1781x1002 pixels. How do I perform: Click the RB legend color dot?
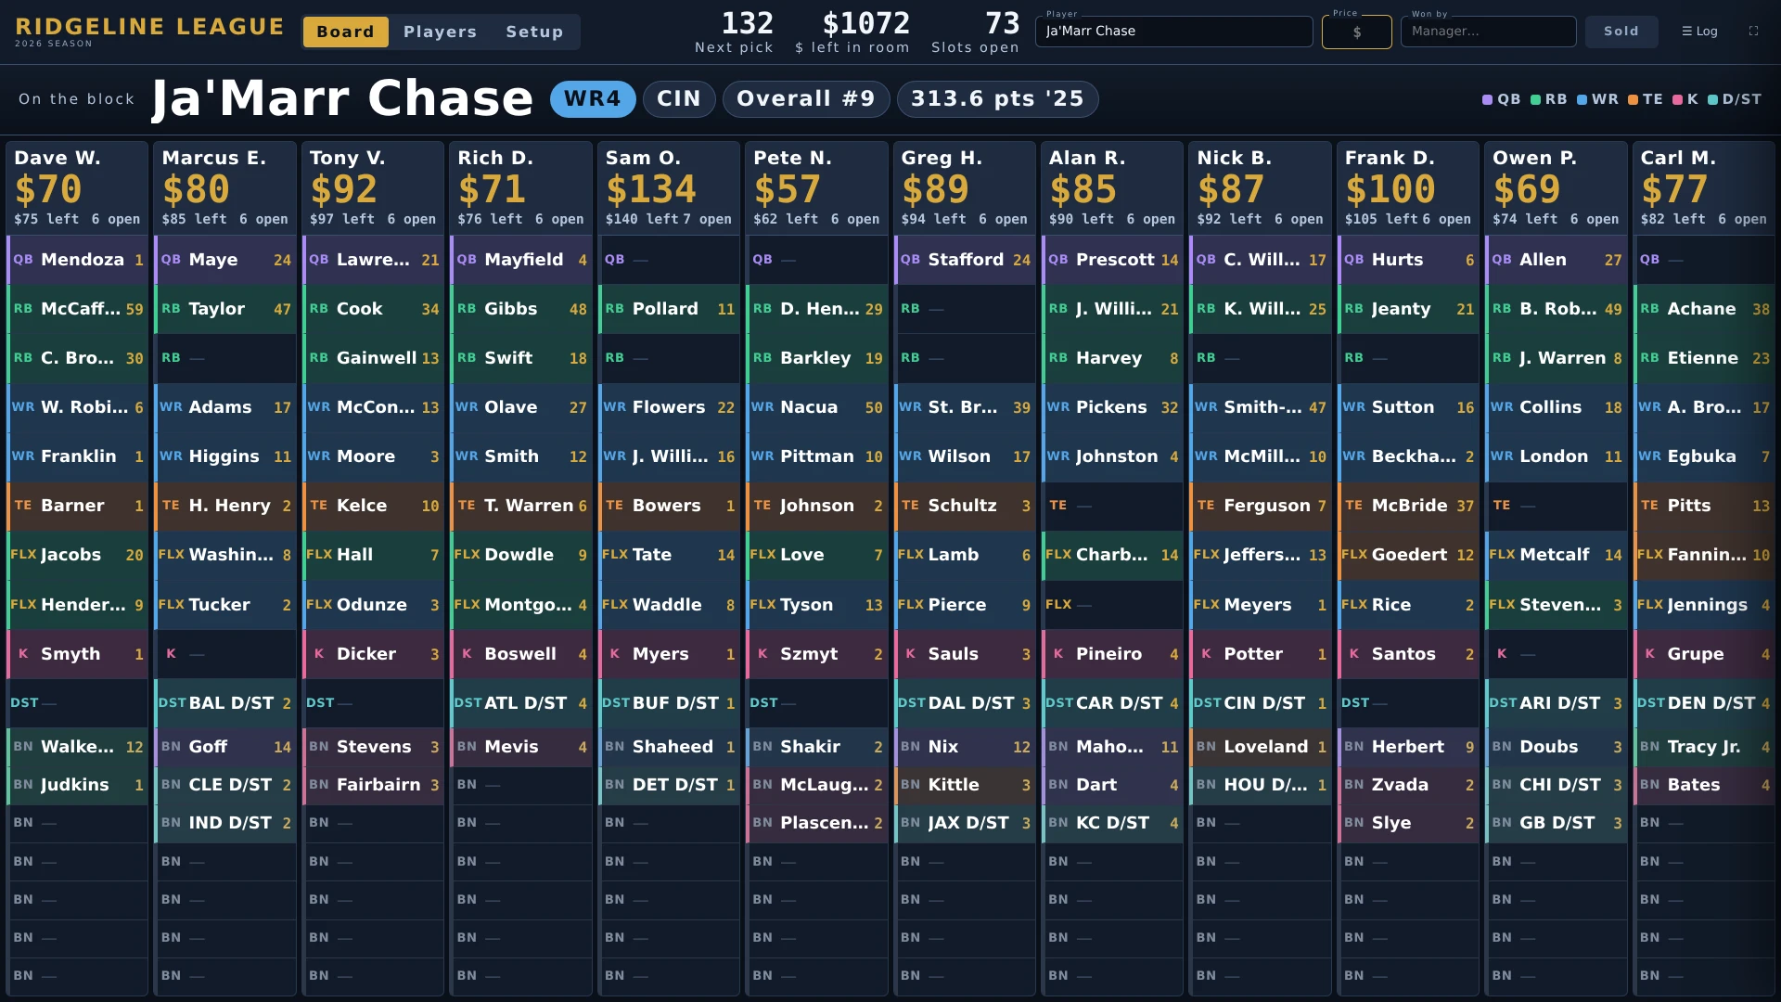click(1535, 99)
